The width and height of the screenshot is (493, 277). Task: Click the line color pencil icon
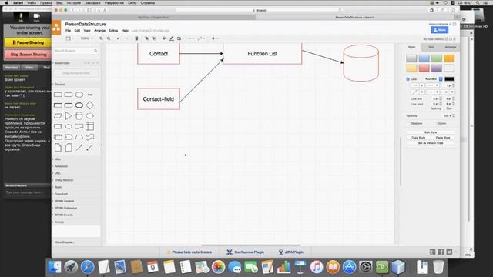(172, 38)
